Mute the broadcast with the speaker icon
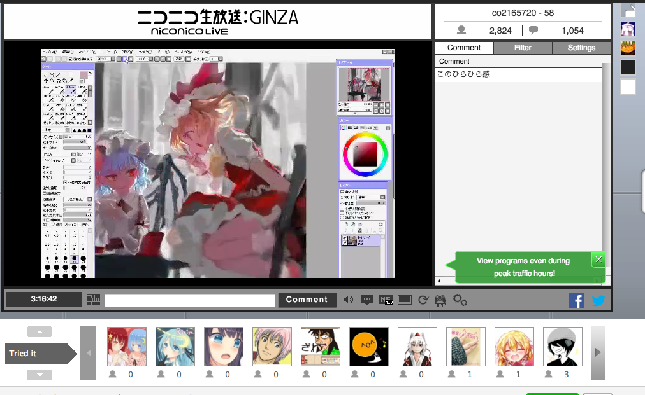 click(349, 300)
